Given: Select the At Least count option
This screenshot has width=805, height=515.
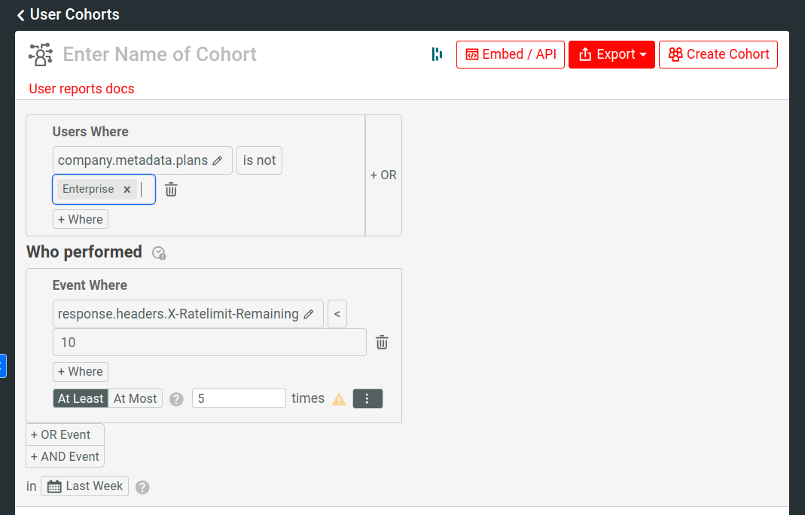Looking at the screenshot, I should 80,398.
